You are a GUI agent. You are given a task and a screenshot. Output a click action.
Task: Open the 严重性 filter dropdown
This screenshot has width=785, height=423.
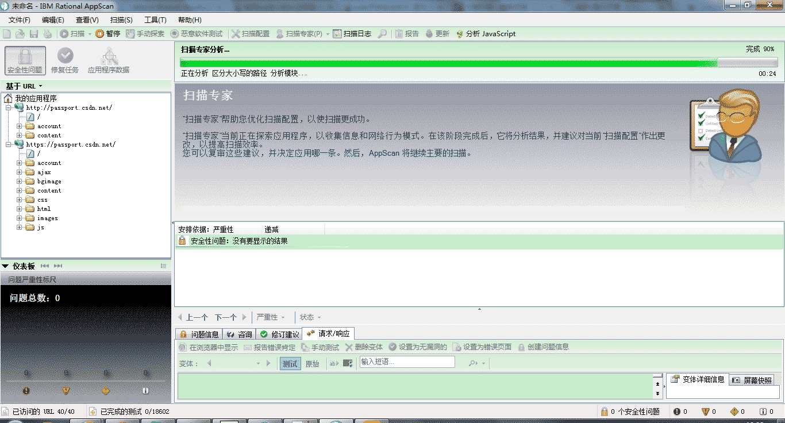tap(271, 317)
